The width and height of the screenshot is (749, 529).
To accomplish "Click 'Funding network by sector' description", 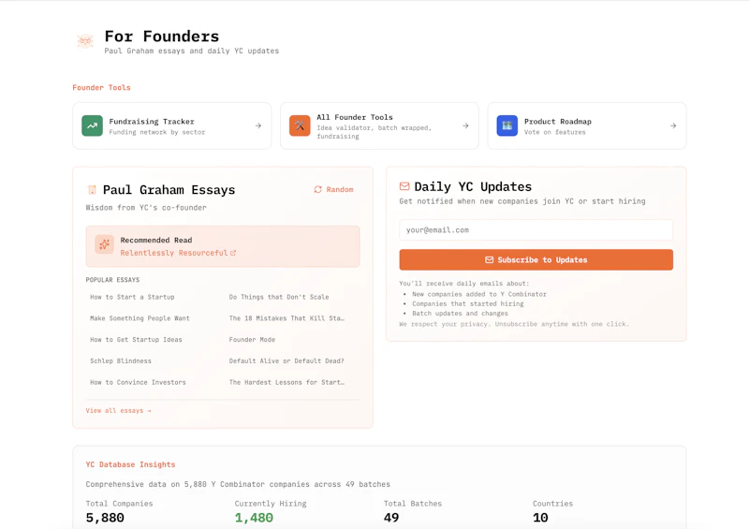I will 156,132.
